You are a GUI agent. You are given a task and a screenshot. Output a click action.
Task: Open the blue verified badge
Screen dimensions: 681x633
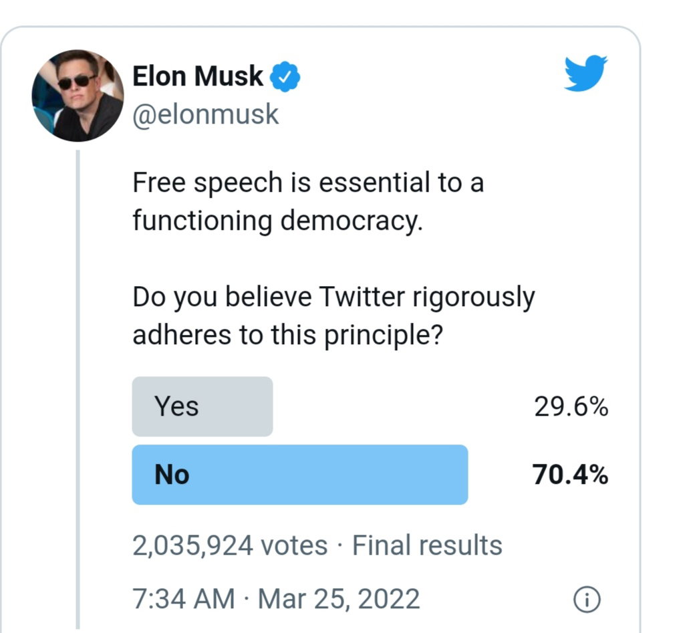[x=285, y=77]
